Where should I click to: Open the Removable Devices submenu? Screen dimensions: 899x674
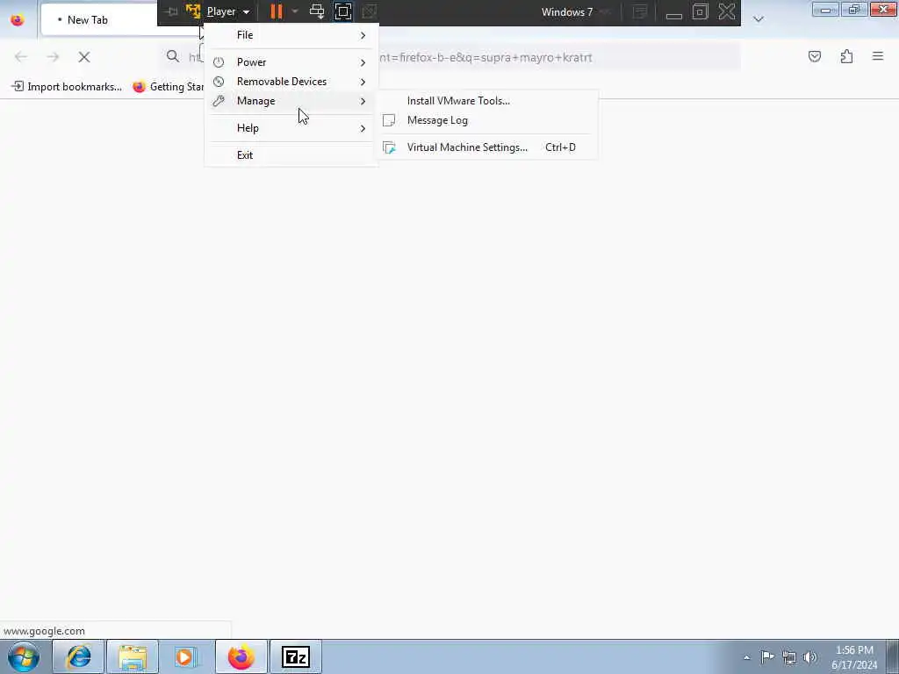coord(291,82)
